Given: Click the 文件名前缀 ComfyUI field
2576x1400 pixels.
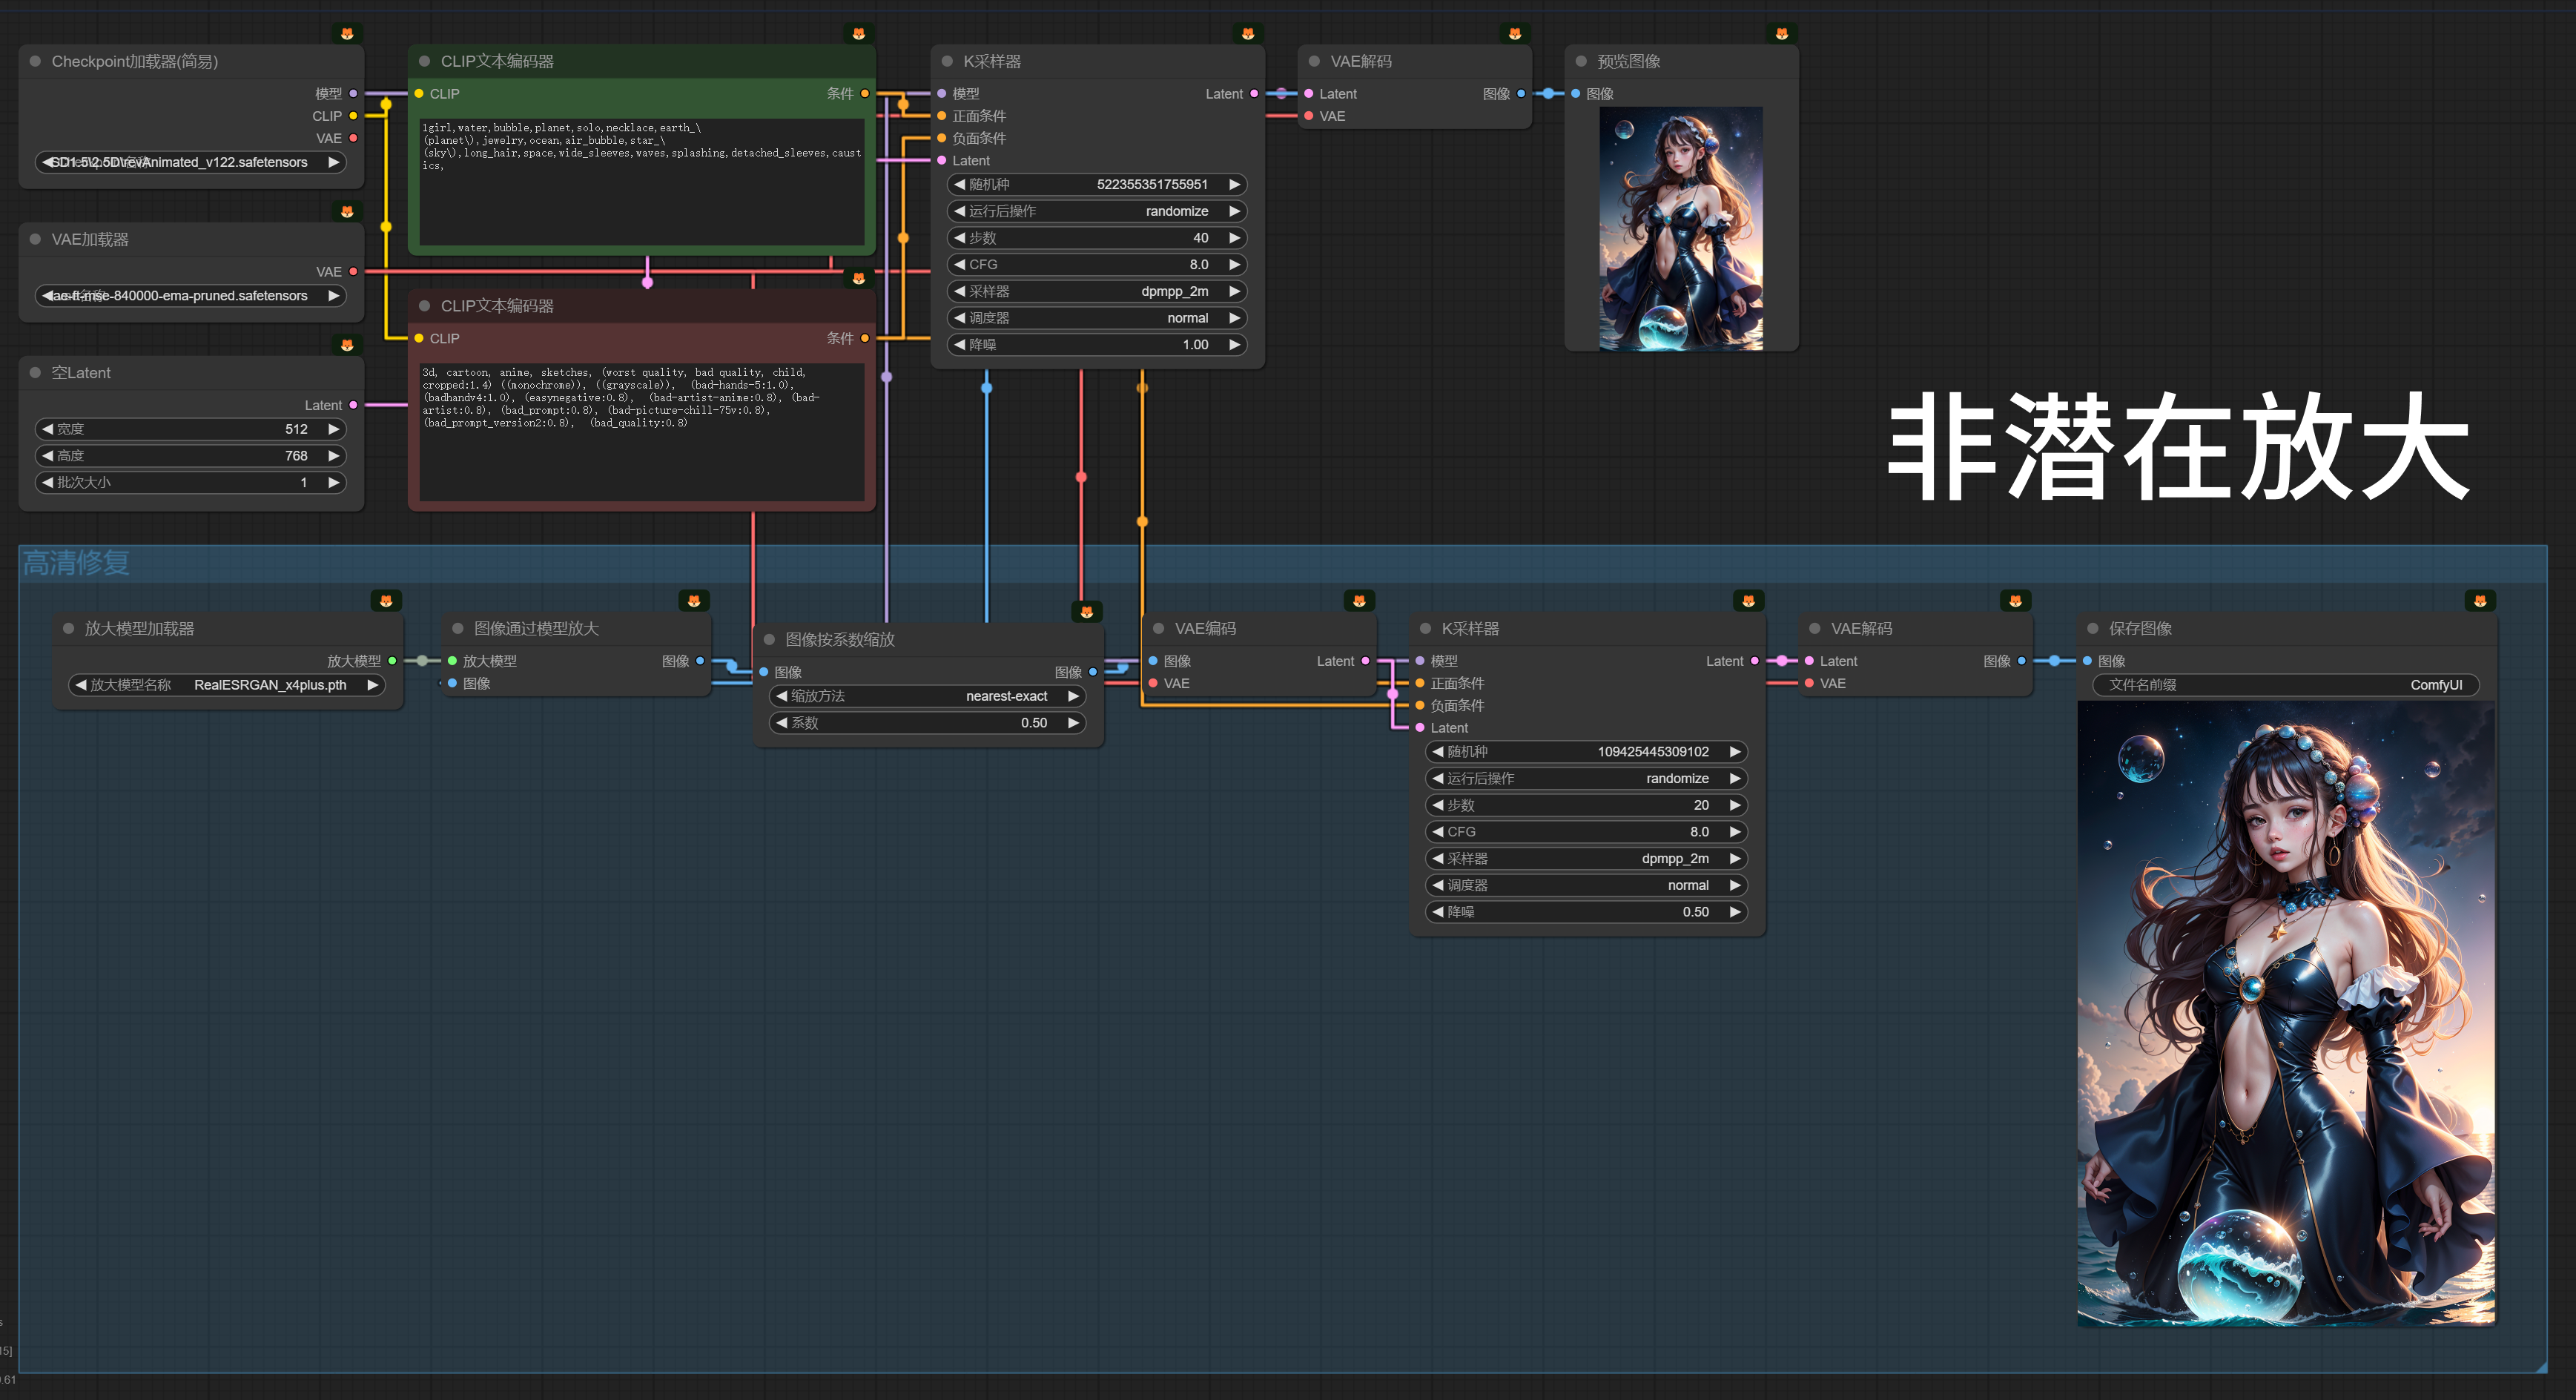Looking at the screenshot, I should tap(2285, 685).
